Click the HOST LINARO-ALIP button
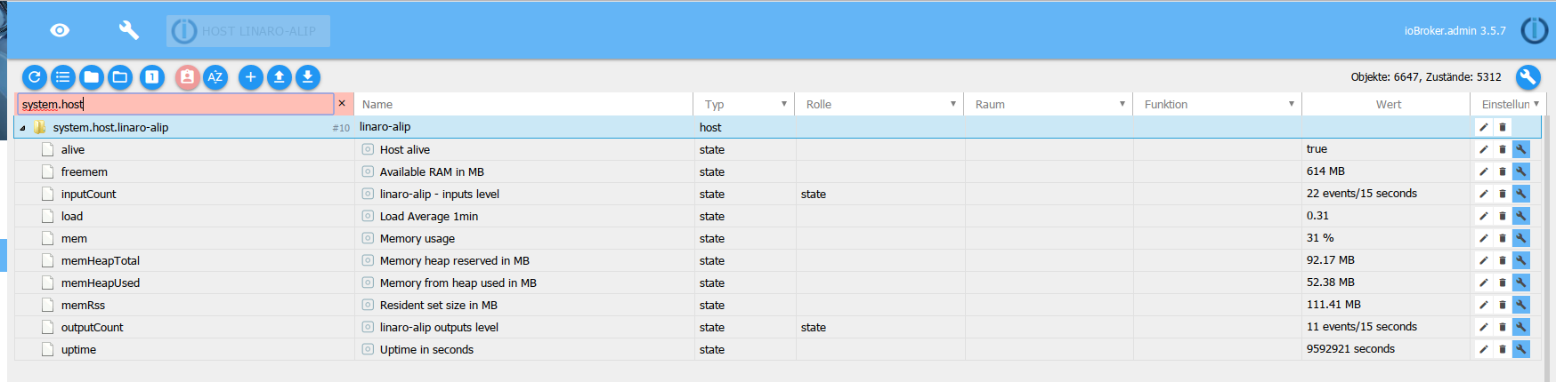Screen dimensions: 1556x382 (x=248, y=31)
